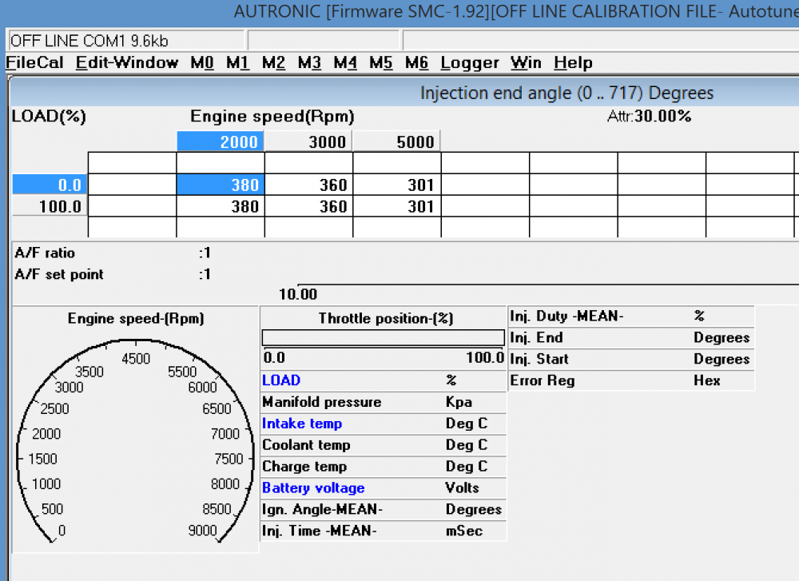The width and height of the screenshot is (799, 581).
Task: Click the Injection end angle title bar
Action: (x=403, y=93)
